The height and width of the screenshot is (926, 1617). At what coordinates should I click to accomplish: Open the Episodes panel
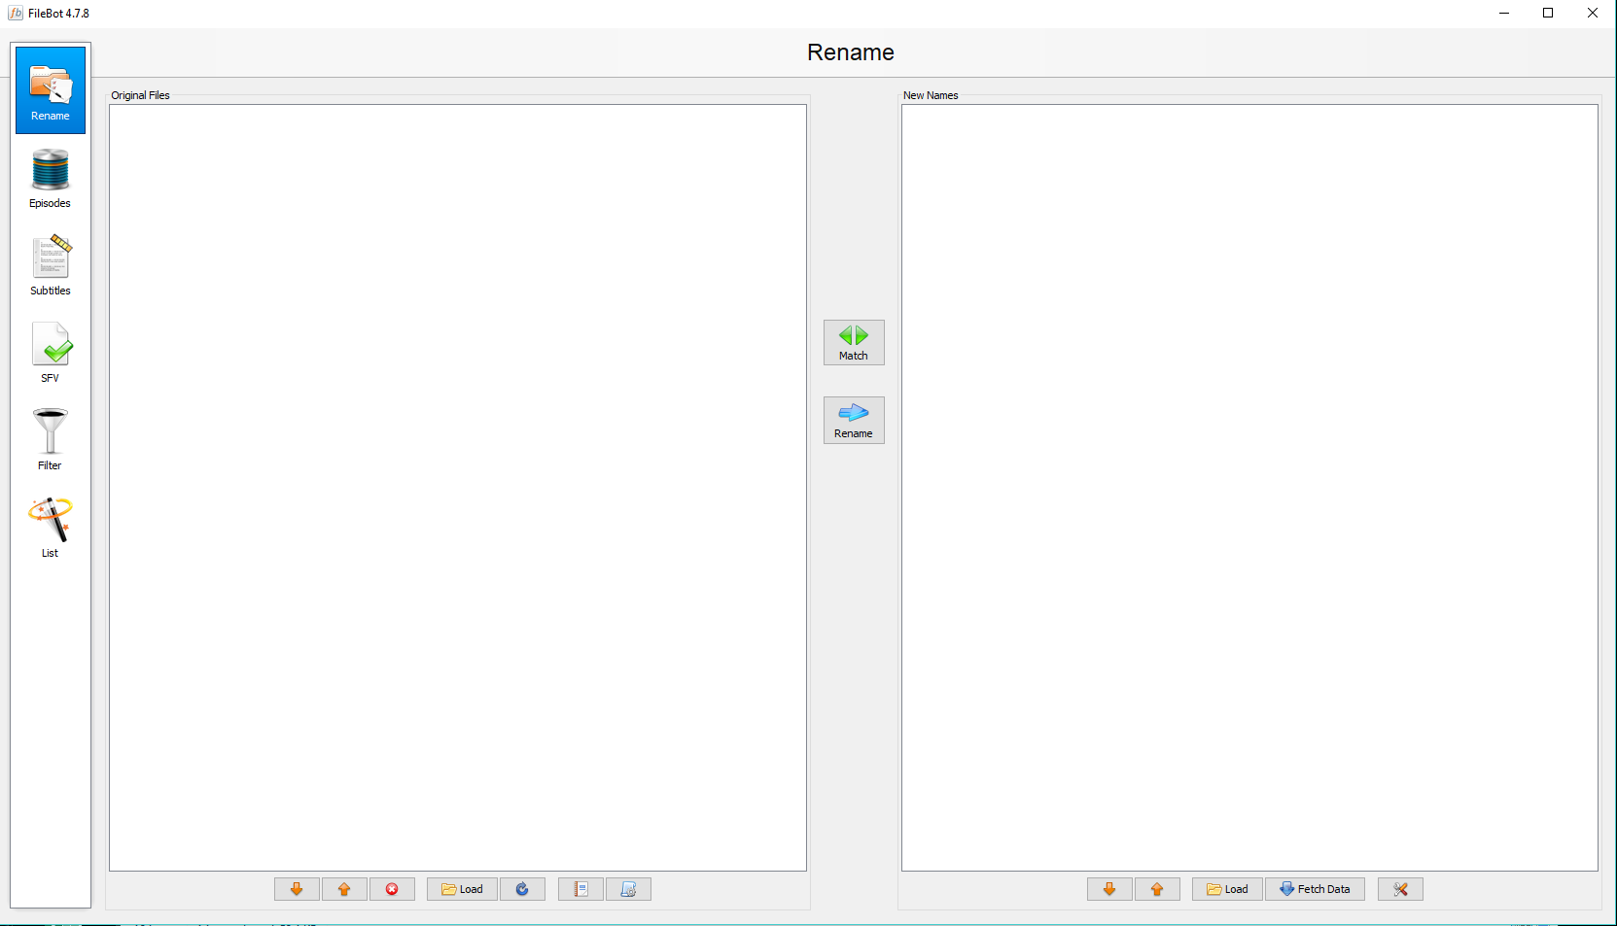[51, 179]
